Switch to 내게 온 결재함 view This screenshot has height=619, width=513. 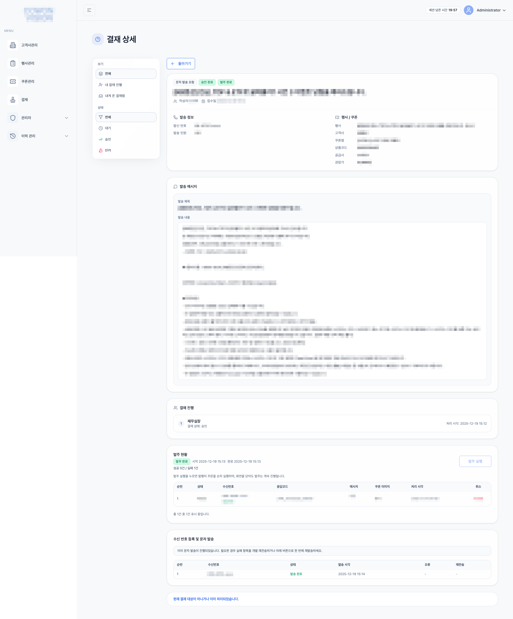point(126,96)
